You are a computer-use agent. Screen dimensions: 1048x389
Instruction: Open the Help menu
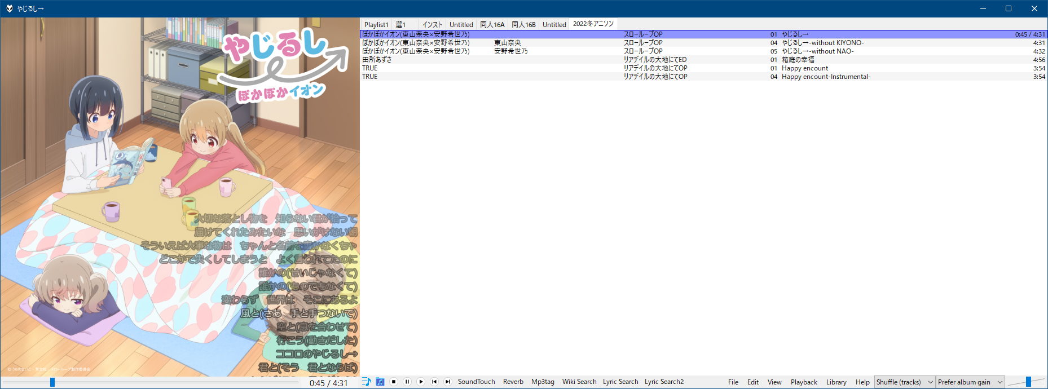tap(862, 382)
